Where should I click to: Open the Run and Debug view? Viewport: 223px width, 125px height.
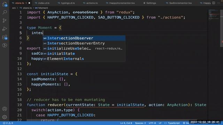[5, 29]
